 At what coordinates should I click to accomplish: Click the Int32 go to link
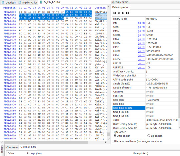tap(141, 47)
